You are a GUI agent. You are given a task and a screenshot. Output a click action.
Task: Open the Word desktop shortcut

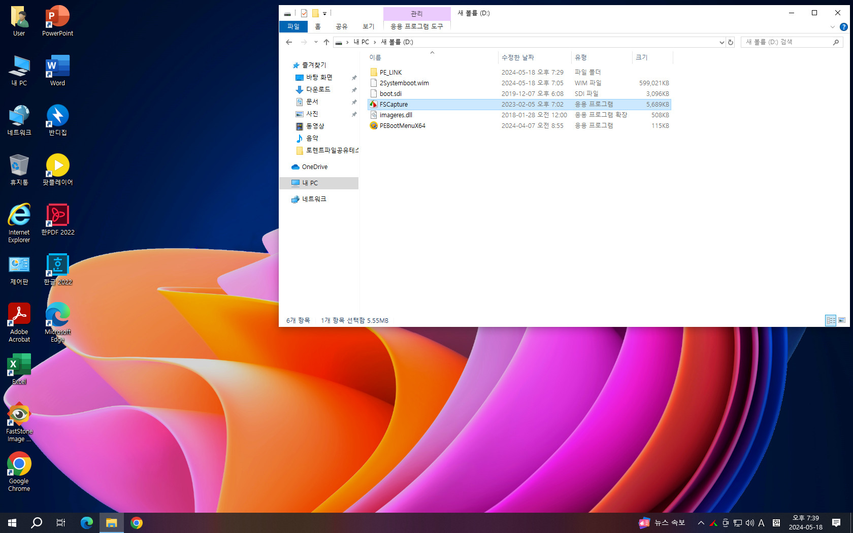click(57, 71)
